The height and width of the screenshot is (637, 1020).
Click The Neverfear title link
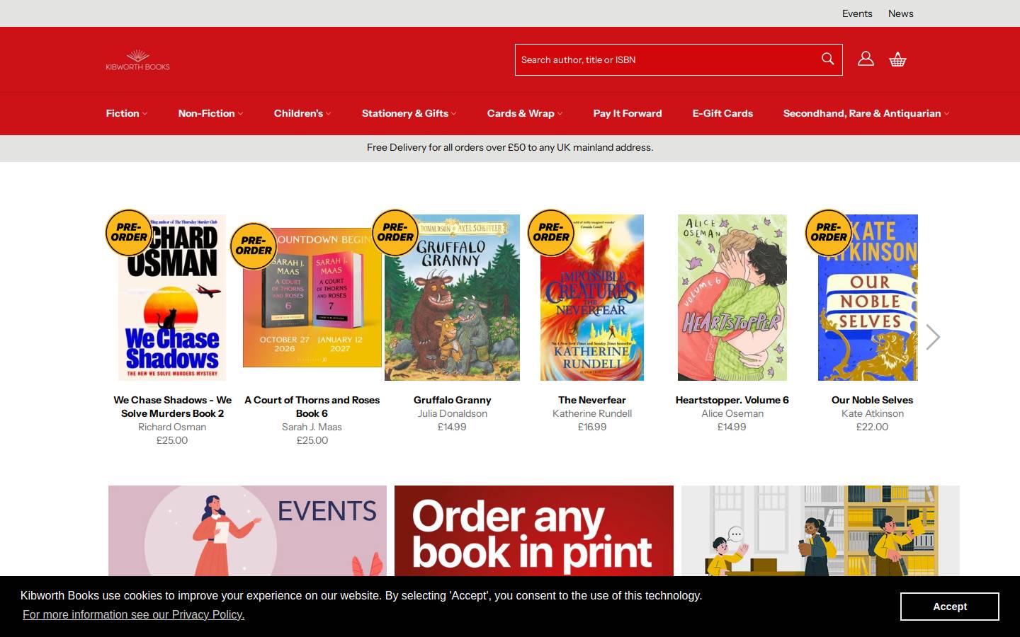[592, 400]
